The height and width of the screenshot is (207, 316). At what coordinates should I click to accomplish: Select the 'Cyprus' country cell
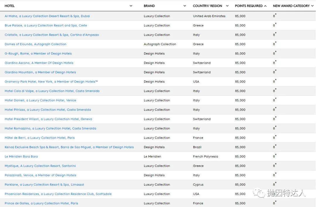pyautogui.click(x=198, y=185)
